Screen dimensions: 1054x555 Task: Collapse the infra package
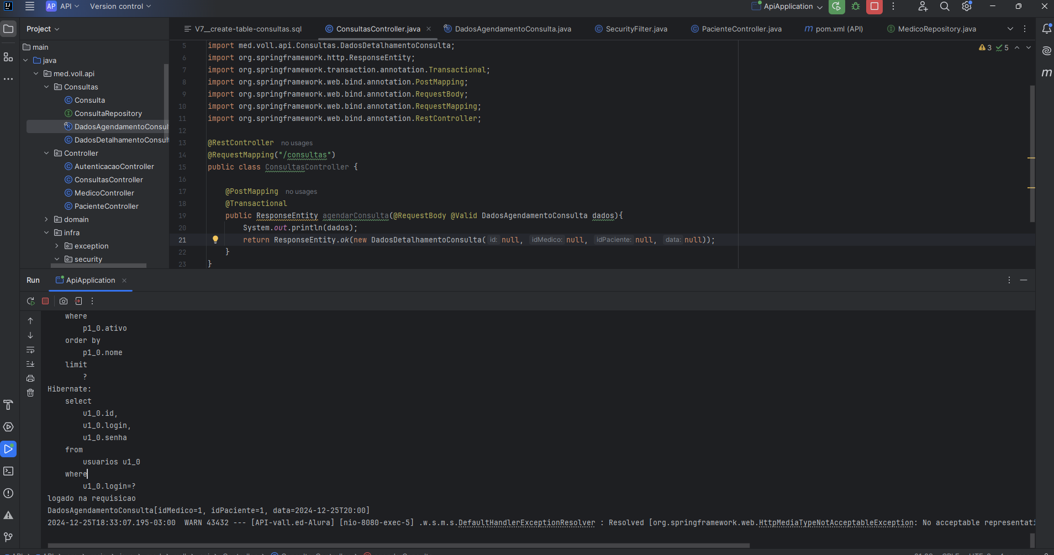click(46, 232)
